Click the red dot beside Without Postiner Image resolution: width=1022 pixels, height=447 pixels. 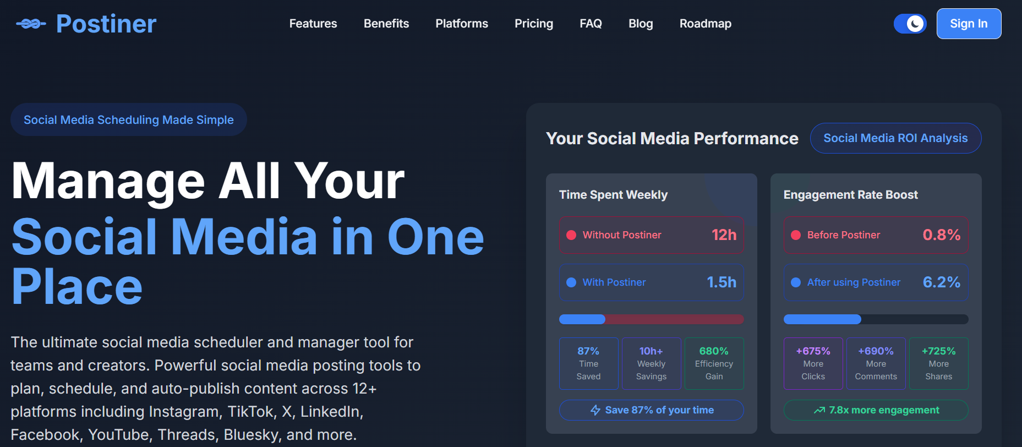571,235
